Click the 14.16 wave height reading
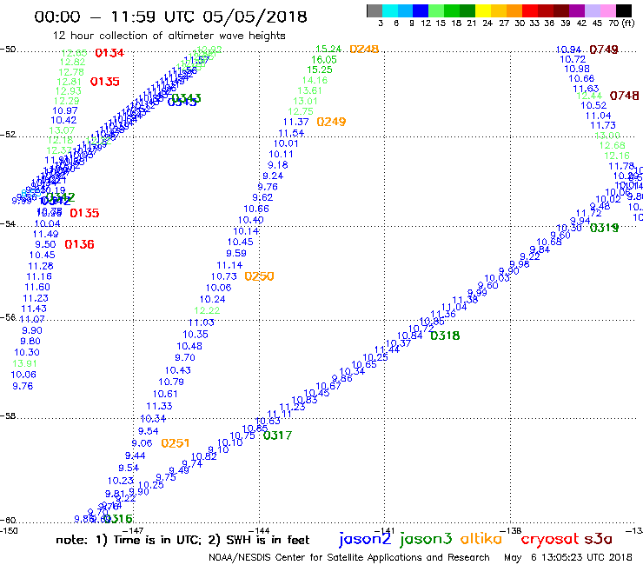 click(315, 80)
